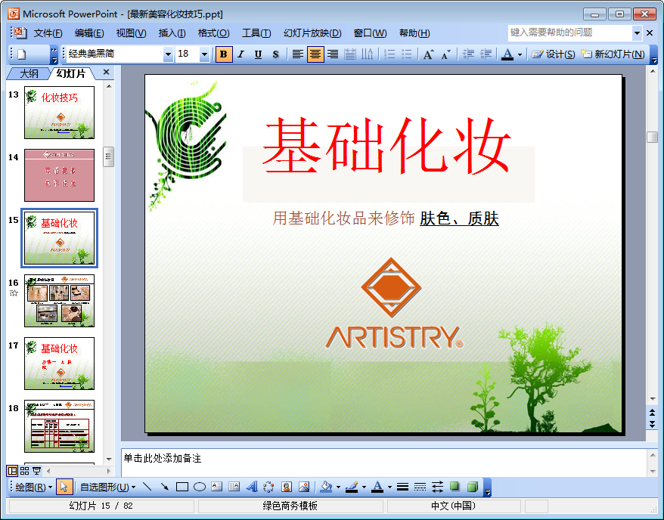Image resolution: width=664 pixels, height=520 pixels.
Task: Go to the previous slide button
Action: 652,412
